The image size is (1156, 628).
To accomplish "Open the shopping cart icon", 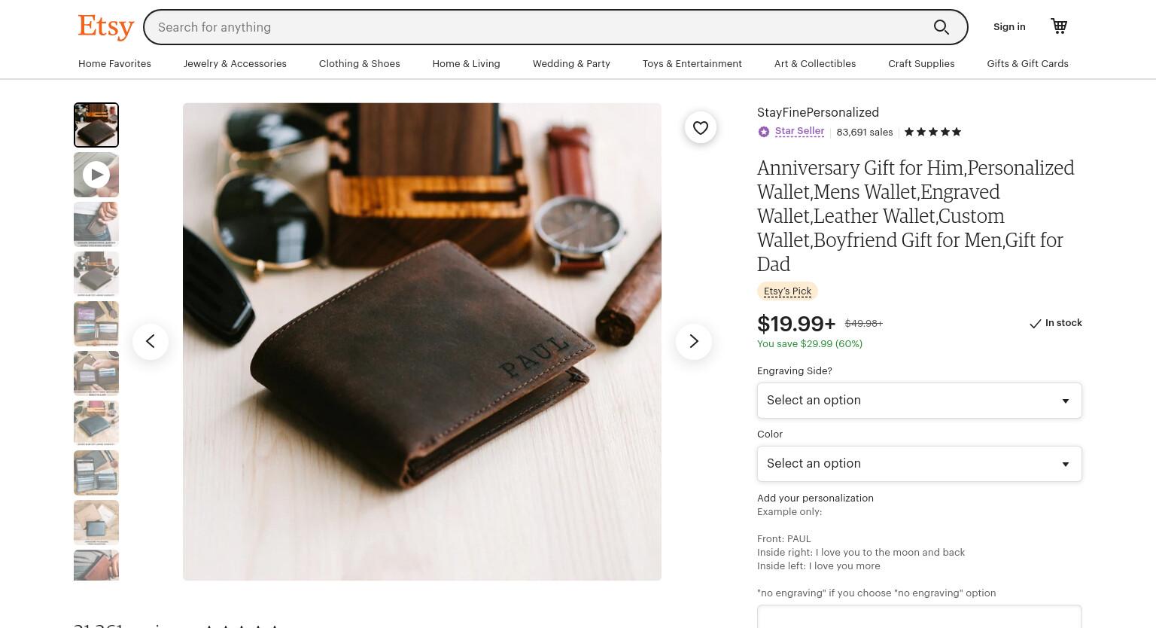I will coord(1059,26).
